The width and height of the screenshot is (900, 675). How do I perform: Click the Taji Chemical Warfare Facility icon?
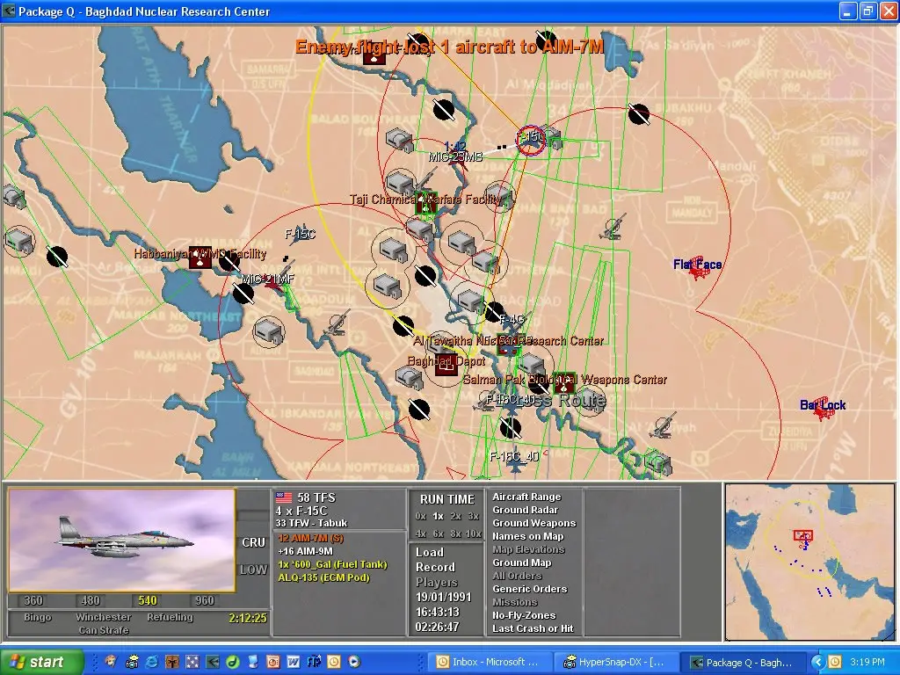coord(428,203)
